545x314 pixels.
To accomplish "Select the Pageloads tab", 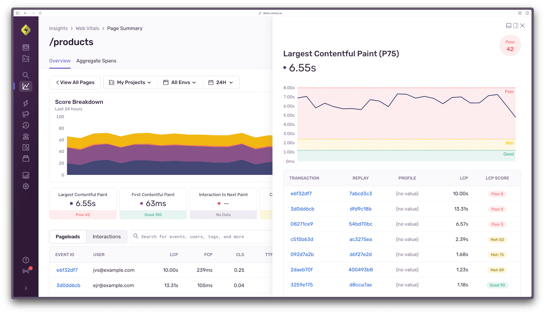I will (68, 237).
